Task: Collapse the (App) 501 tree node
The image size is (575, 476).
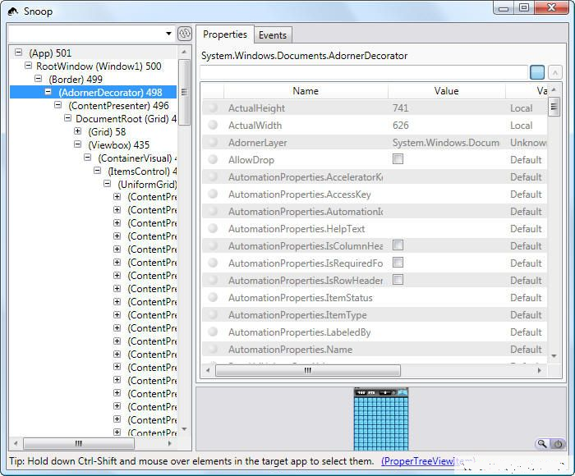Action: 18,53
